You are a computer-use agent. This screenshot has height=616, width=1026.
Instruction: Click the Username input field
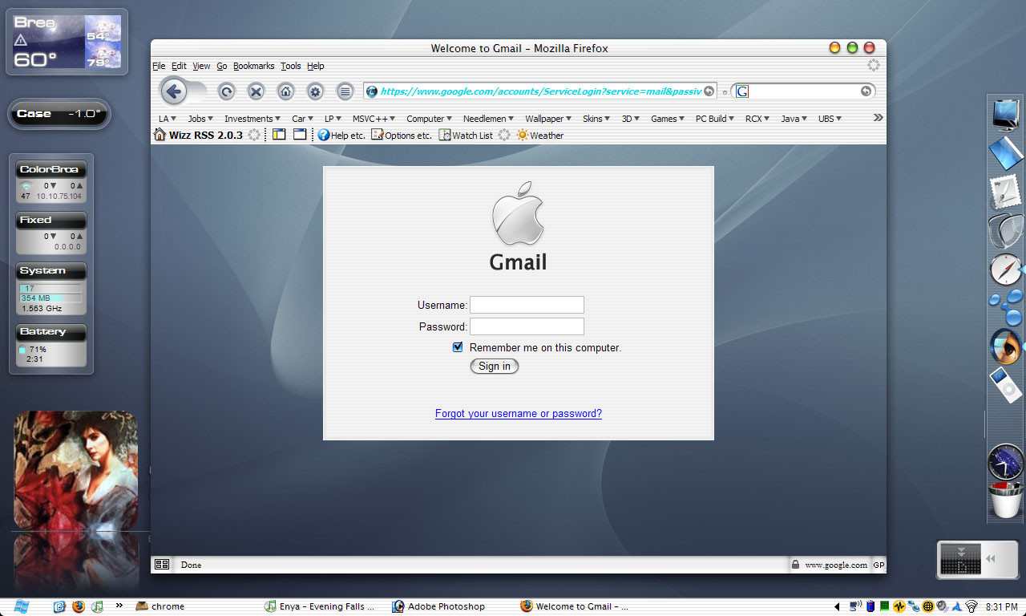point(527,305)
